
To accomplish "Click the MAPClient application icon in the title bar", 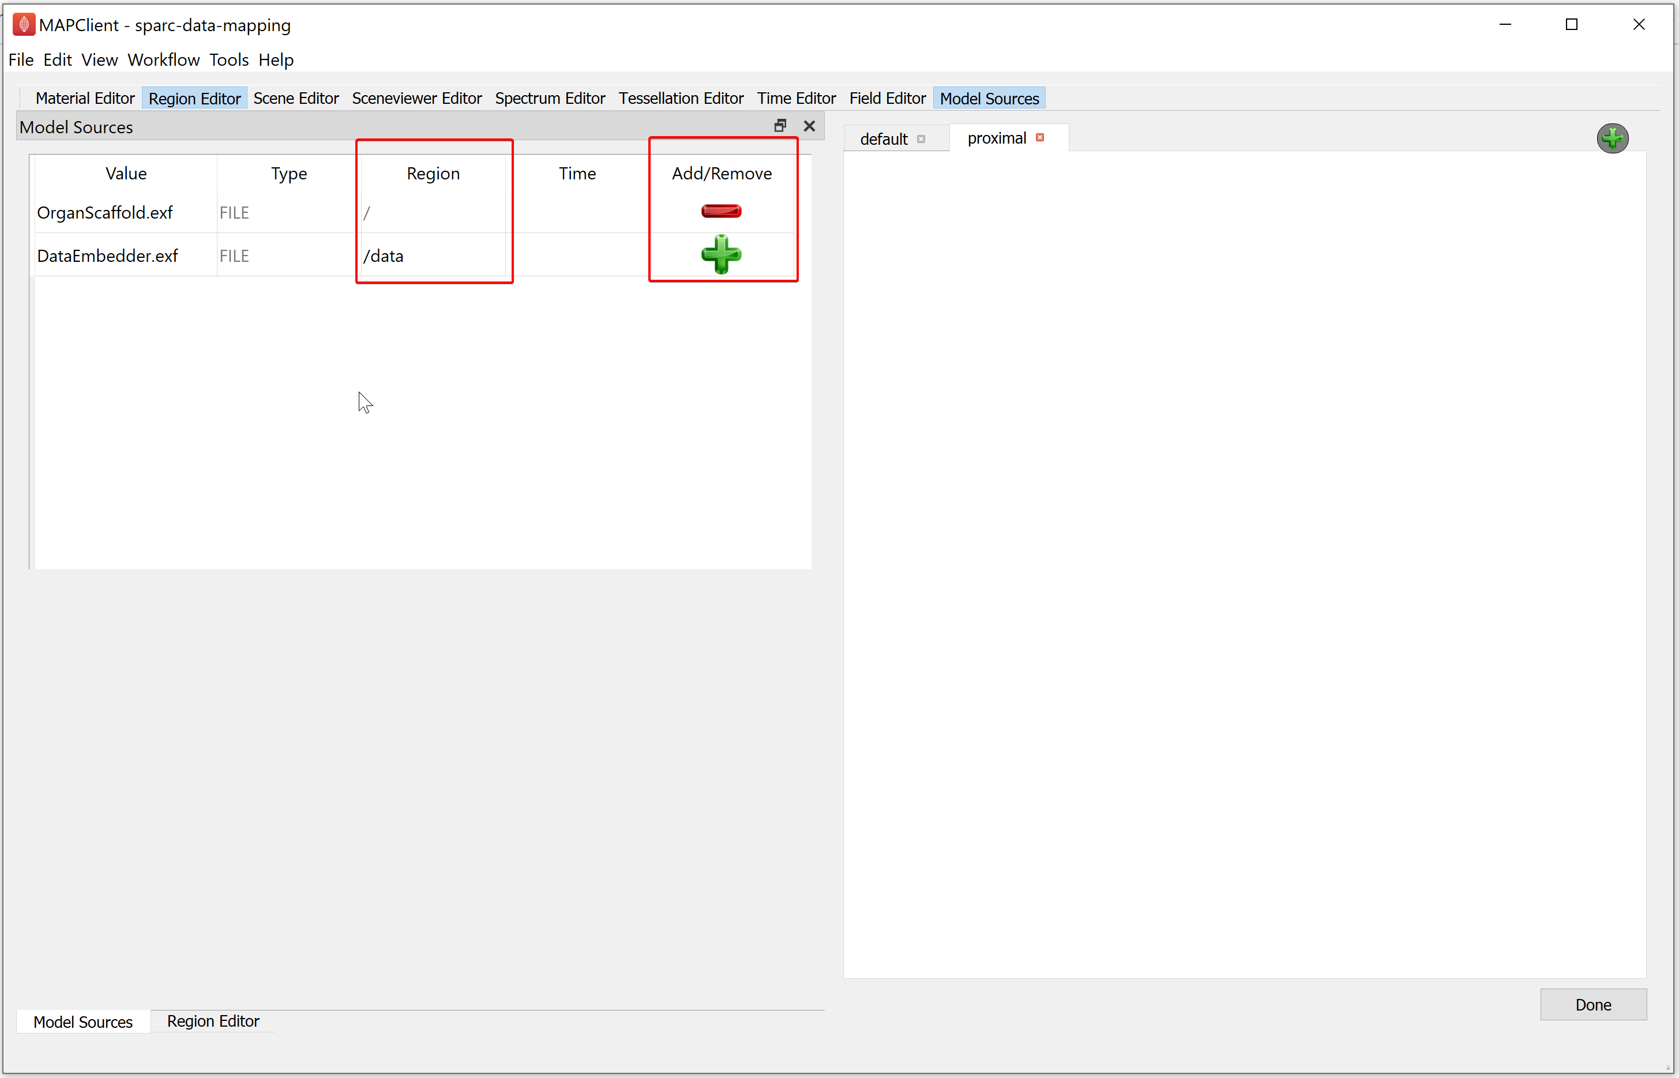I will 24,24.
